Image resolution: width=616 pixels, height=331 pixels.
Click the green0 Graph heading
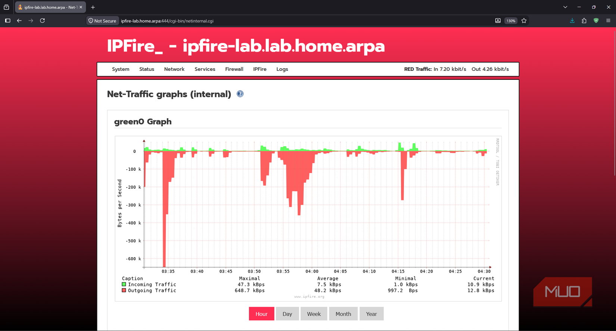pos(143,122)
